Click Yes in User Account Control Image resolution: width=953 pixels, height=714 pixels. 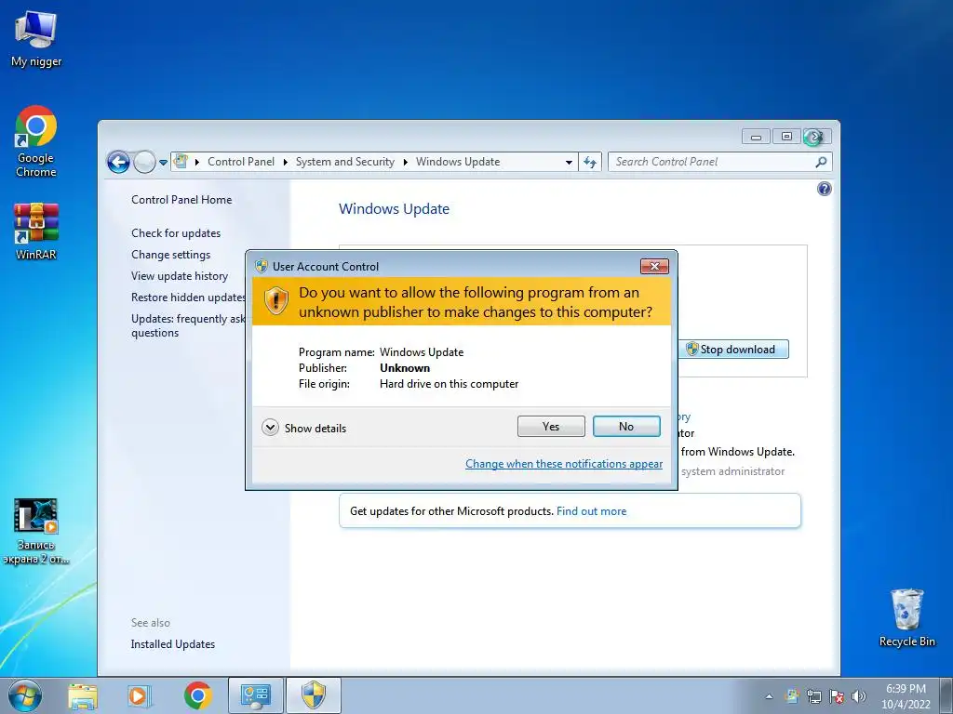[551, 426]
